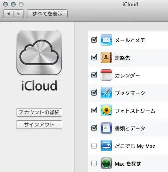
Task: Click the Calendar icon
Action: point(106,75)
